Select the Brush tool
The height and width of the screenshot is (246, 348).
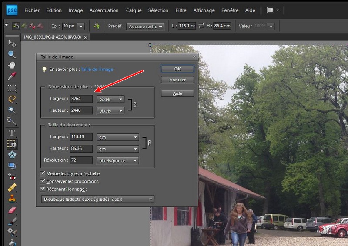pyautogui.click(x=12, y=221)
